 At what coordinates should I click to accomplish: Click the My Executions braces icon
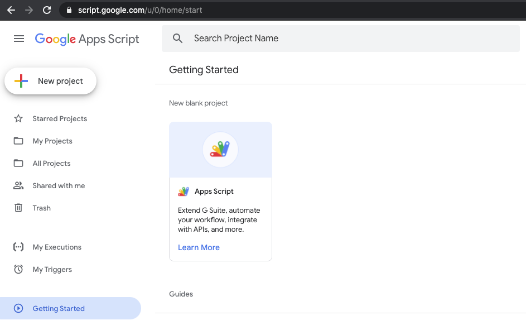point(18,247)
